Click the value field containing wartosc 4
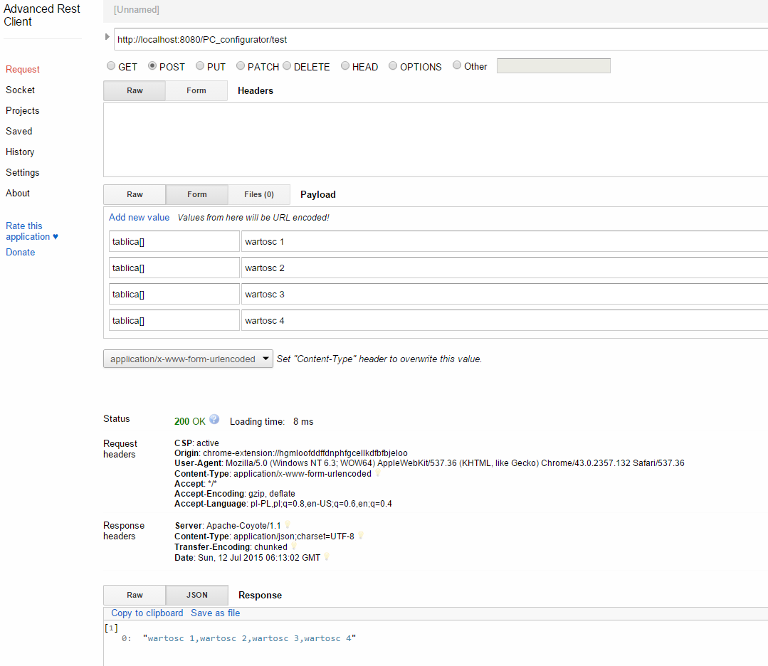 click(x=505, y=321)
